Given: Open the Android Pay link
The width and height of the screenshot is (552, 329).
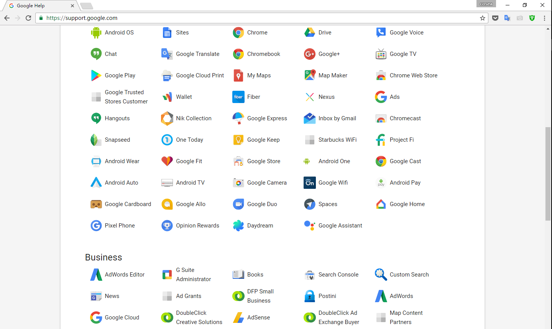Looking at the screenshot, I should click(405, 183).
